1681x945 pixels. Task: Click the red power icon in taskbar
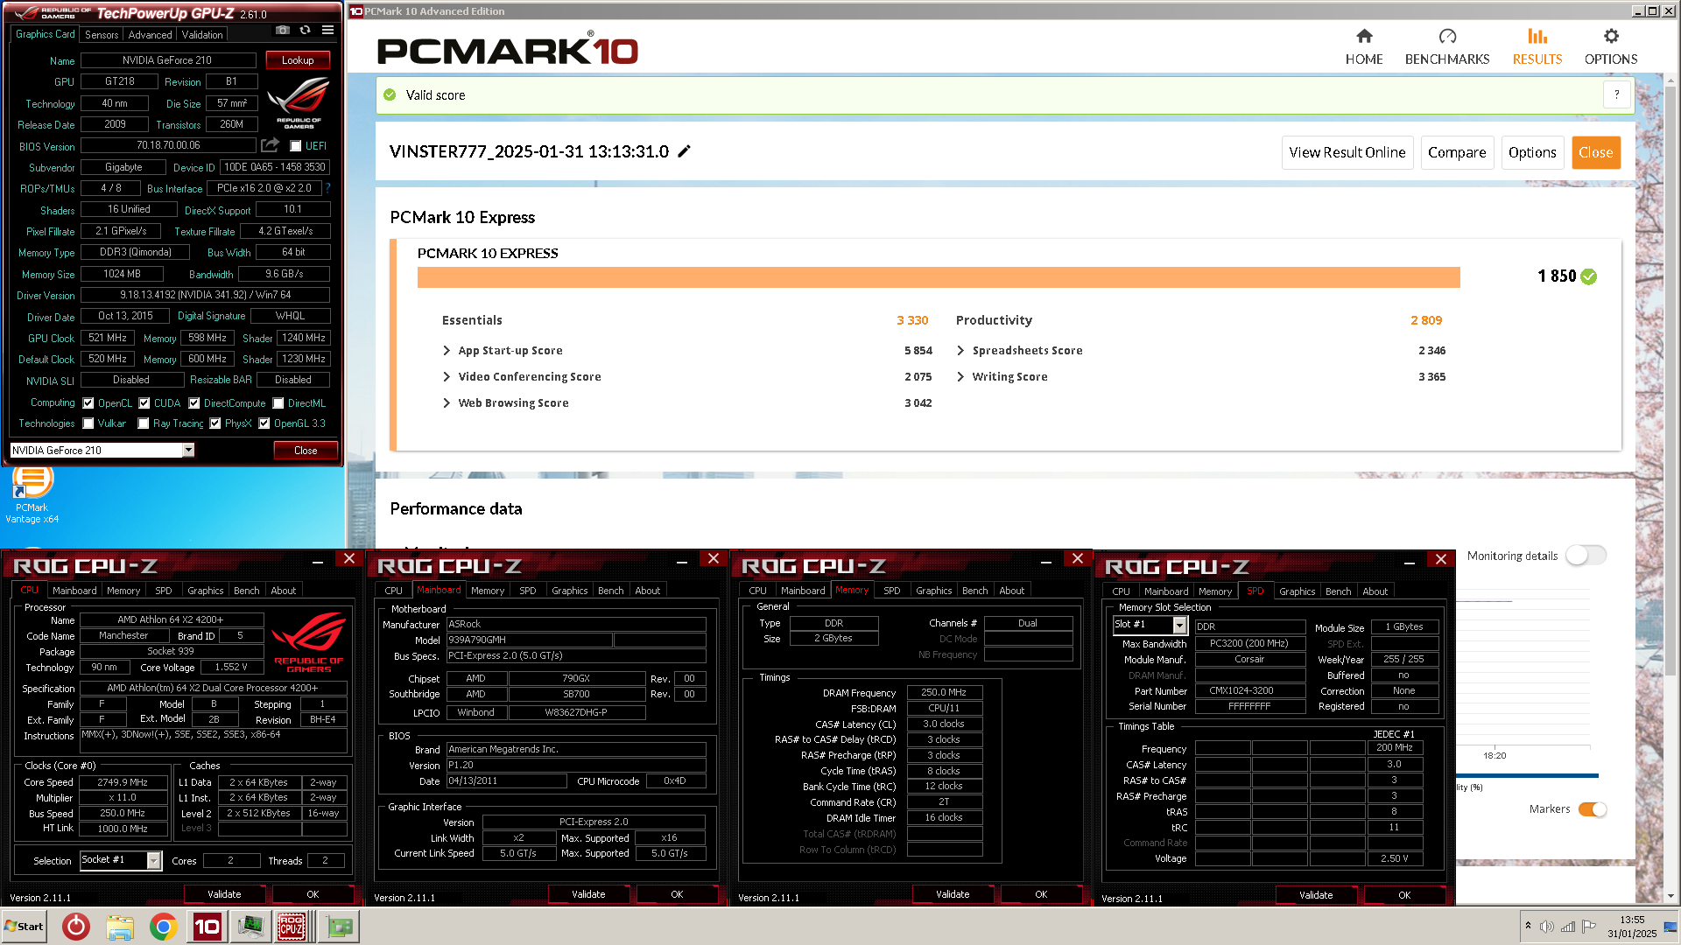point(76,927)
